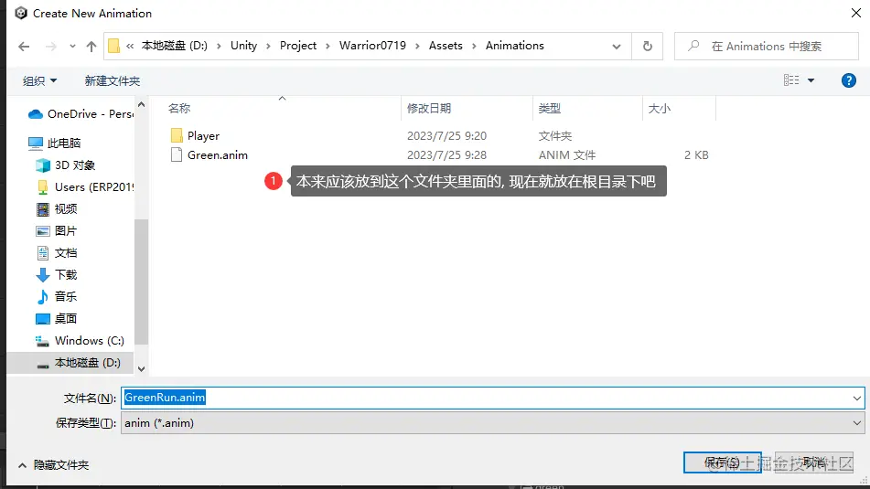Open Users (ERP2019) in the sidebar
The image size is (870, 489).
84,186
